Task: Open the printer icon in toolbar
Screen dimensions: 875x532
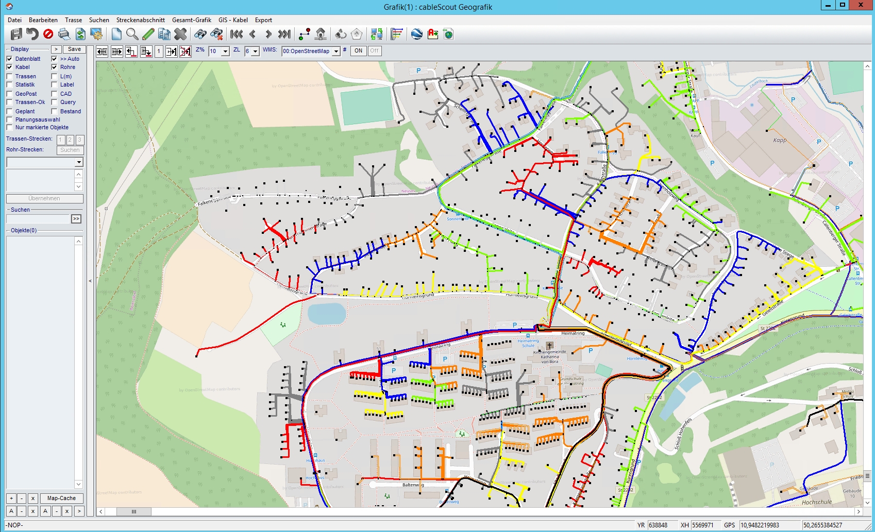Action: point(64,35)
